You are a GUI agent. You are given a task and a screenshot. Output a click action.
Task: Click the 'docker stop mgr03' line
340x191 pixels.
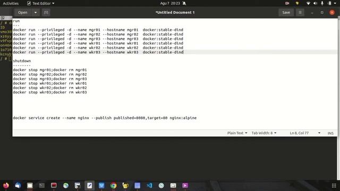point(50,79)
